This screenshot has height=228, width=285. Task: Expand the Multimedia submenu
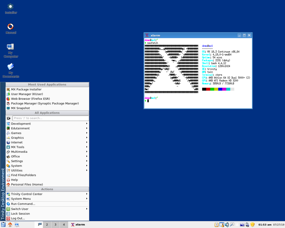point(47,152)
